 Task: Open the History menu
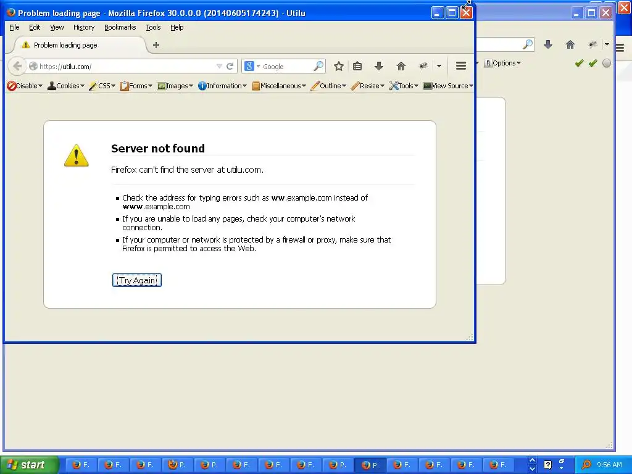(84, 27)
